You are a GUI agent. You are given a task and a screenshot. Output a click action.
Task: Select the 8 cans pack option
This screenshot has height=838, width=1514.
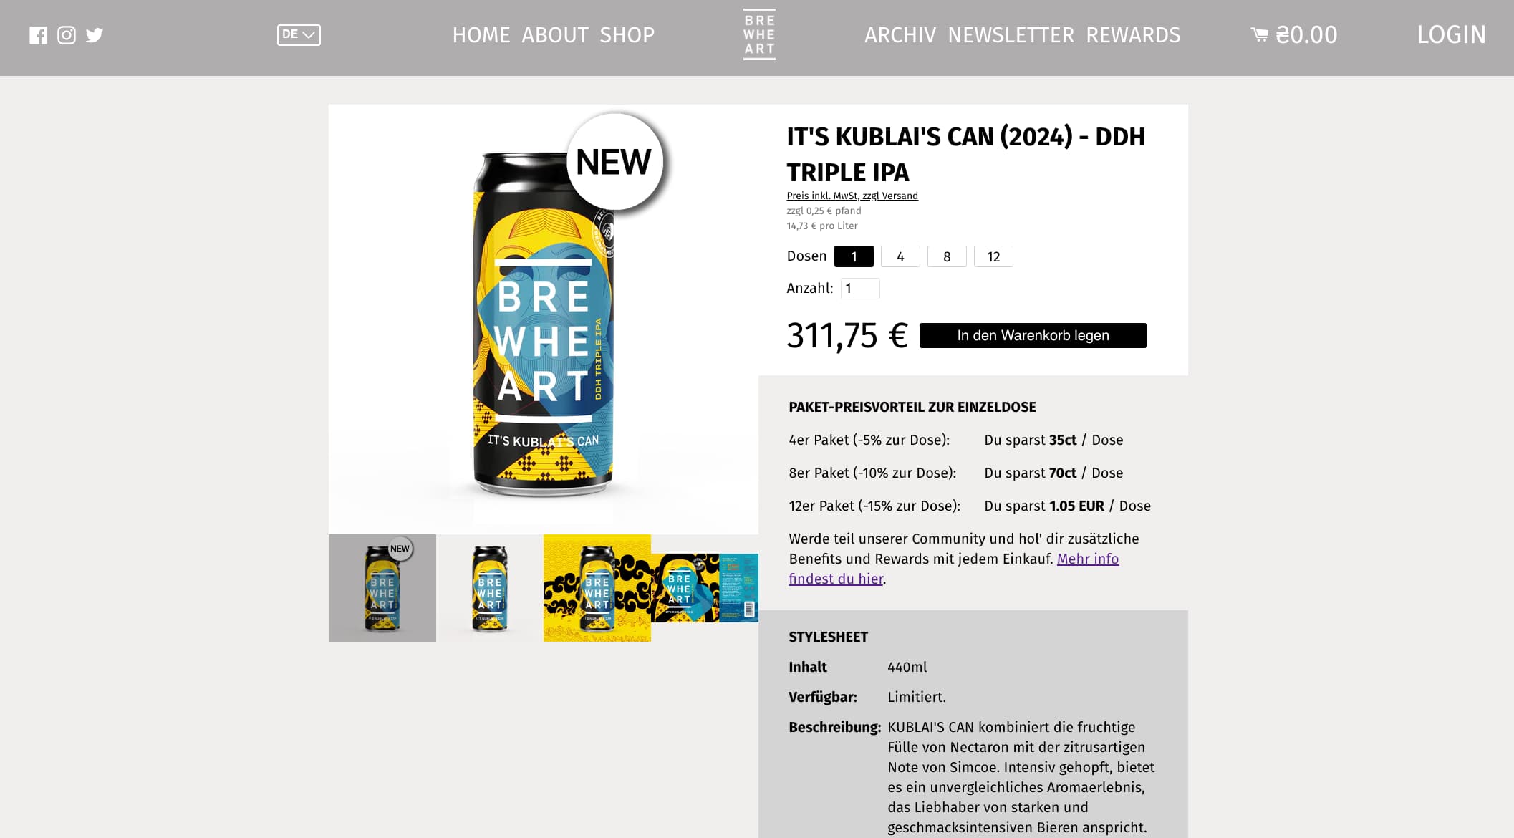(947, 256)
